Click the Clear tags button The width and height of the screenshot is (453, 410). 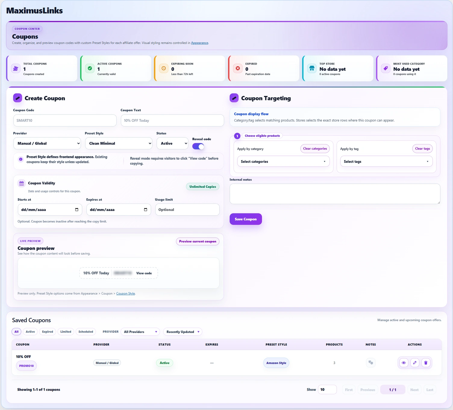[x=423, y=149]
